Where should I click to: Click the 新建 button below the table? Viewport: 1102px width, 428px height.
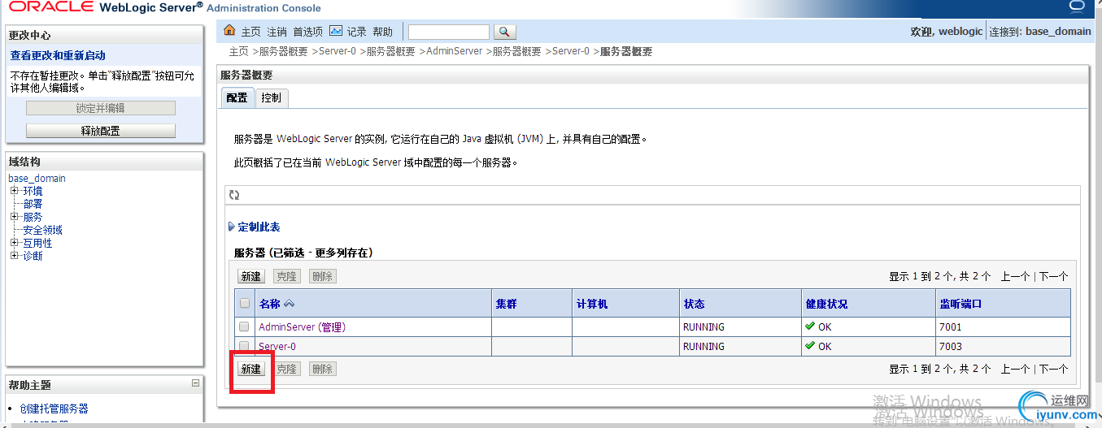[250, 369]
